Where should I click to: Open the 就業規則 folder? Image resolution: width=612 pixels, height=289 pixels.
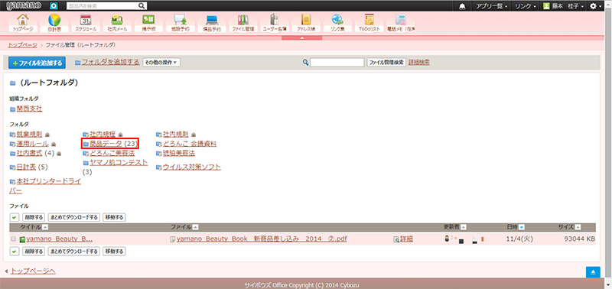click(x=29, y=134)
